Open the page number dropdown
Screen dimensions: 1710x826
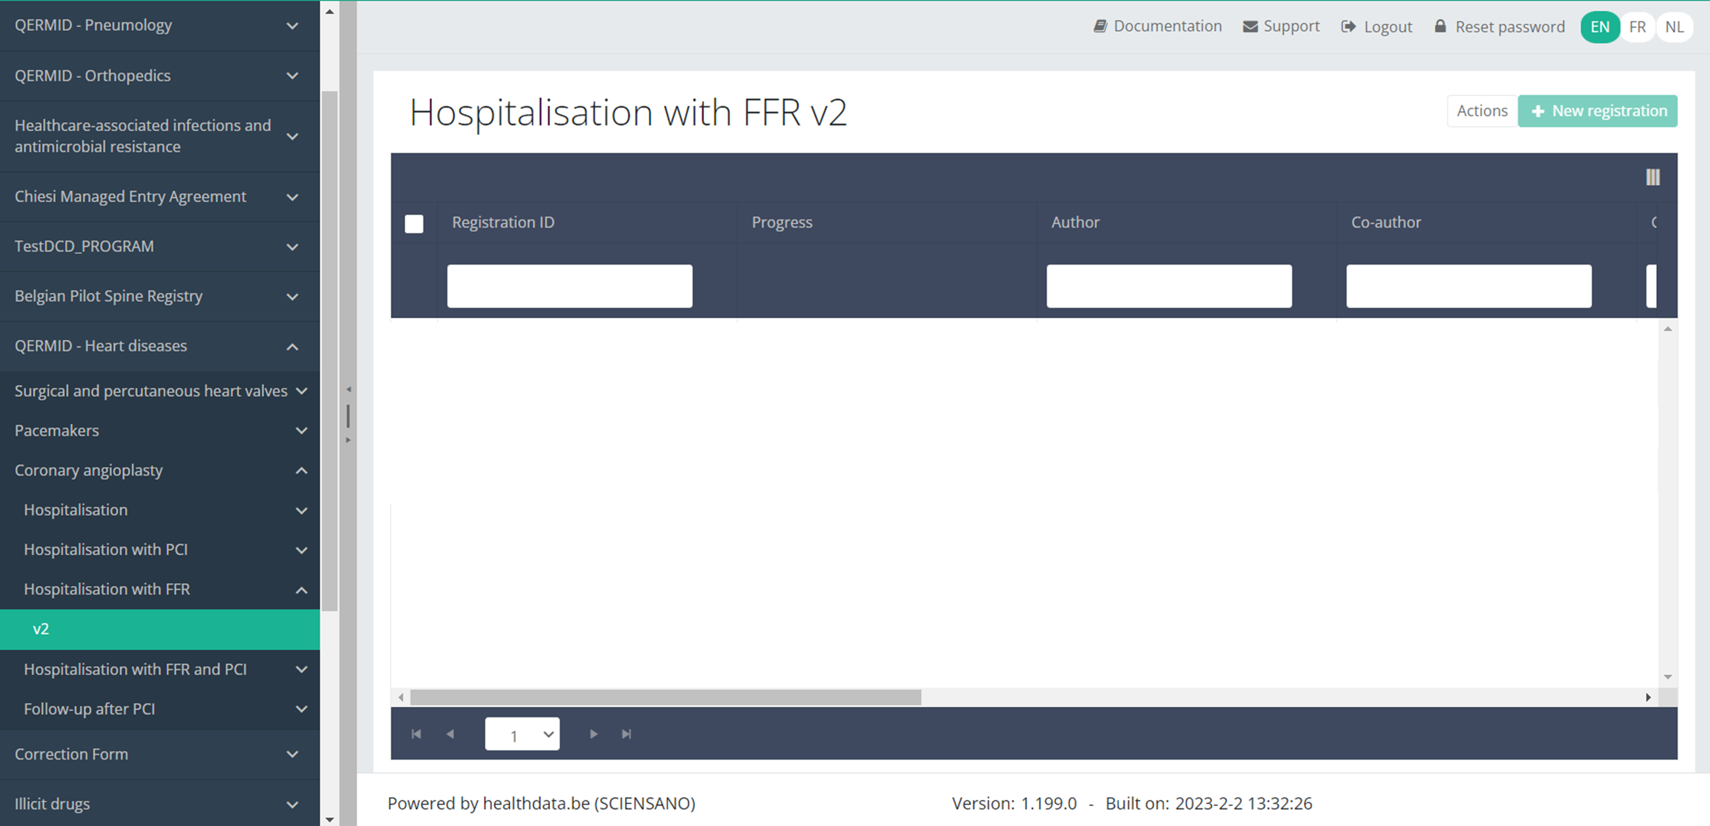click(x=522, y=735)
